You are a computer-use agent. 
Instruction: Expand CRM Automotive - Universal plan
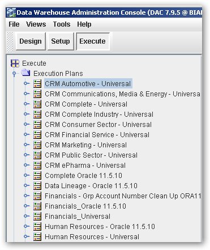tap(27, 83)
